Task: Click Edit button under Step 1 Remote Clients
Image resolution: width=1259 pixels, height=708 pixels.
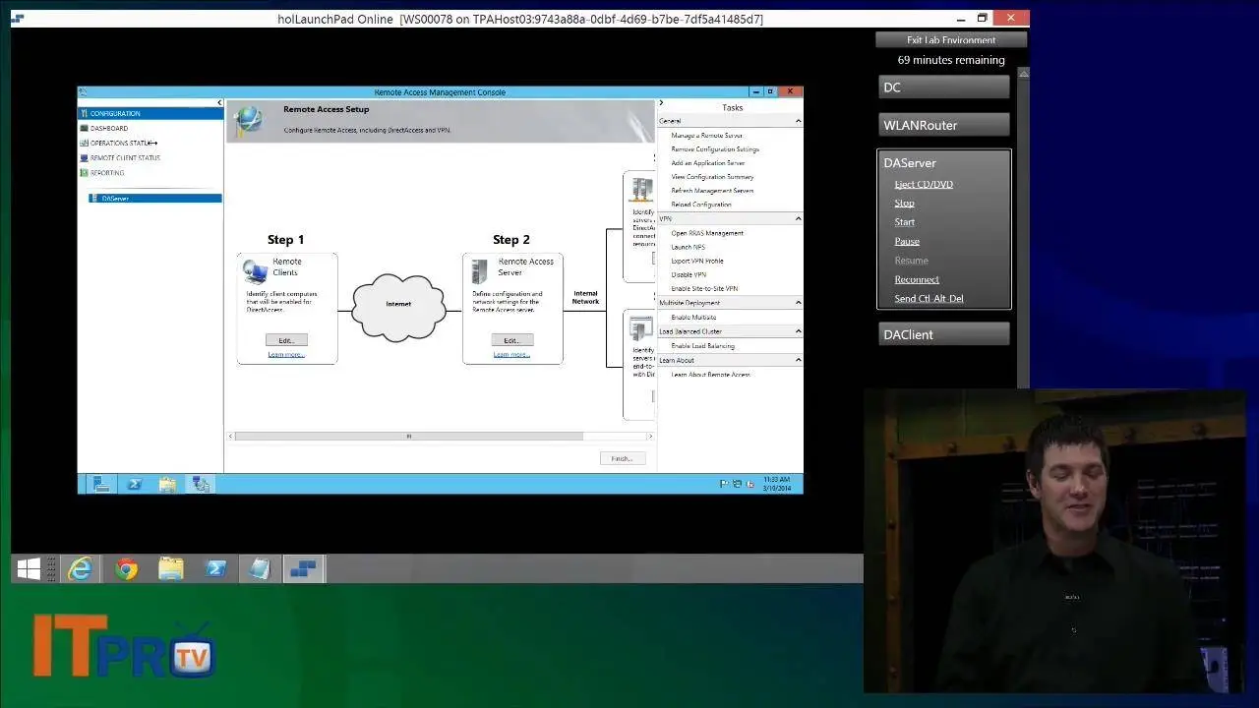Action: coord(286,340)
